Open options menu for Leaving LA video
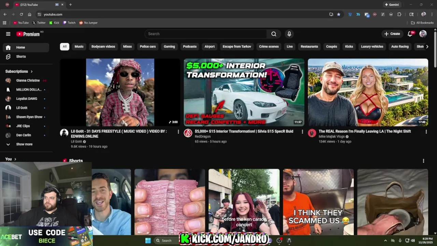This screenshot has width=437, height=246. 426,132
